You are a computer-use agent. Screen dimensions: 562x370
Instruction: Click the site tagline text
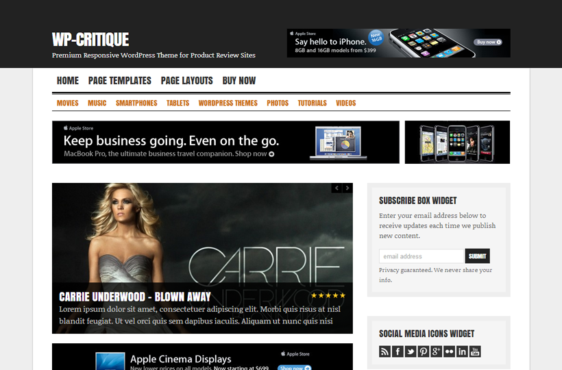154,56
